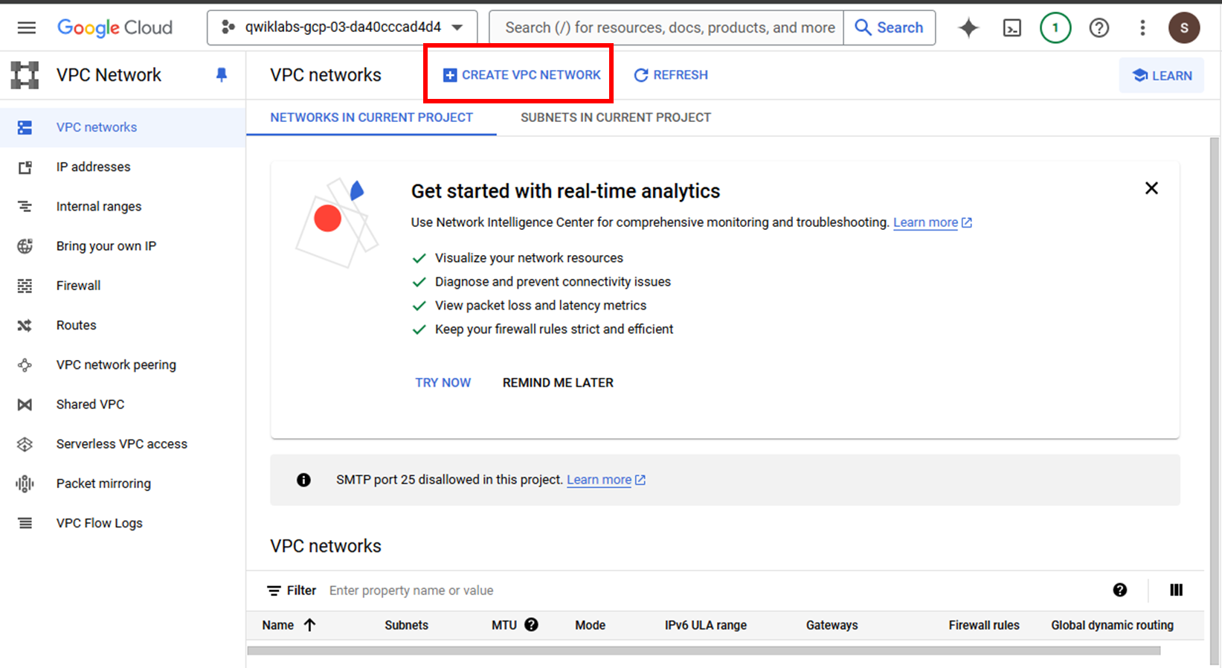Click the Mode column header
This screenshot has height=668, width=1222.
coord(590,626)
